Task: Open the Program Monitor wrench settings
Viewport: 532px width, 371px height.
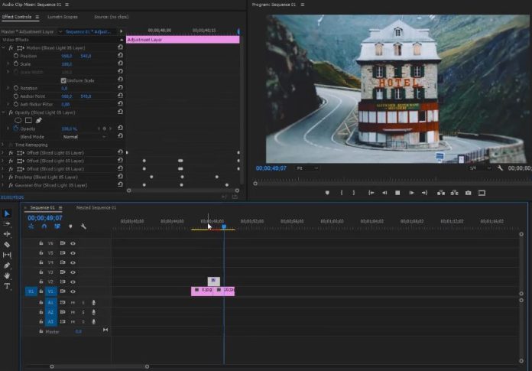Action: (499, 168)
